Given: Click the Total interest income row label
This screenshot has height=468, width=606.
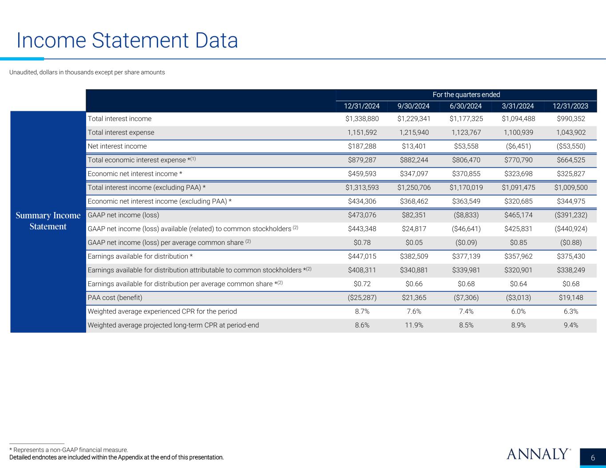Looking at the screenshot, I should click(119, 119).
